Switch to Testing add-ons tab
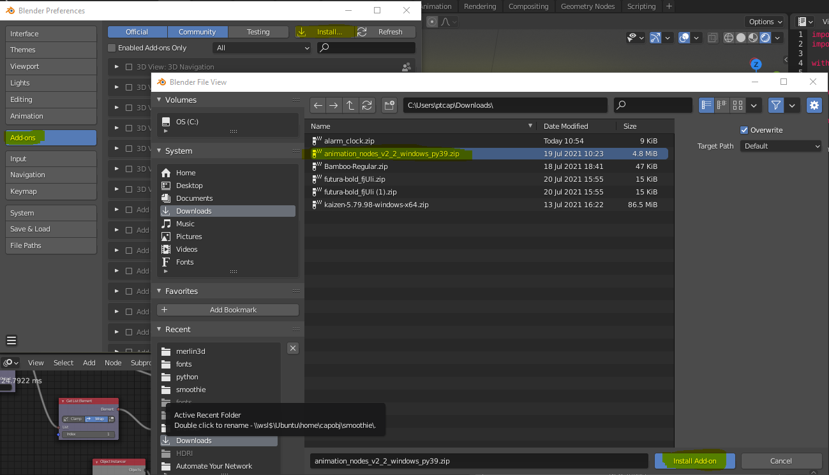The height and width of the screenshot is (475, 829). click(258, 32)
